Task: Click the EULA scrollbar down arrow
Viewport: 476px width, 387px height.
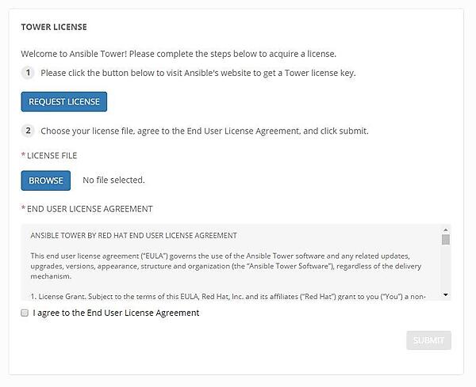Action: coord(446,295)
